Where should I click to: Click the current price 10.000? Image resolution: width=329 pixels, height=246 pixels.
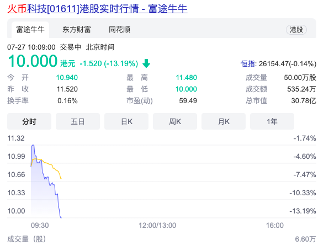pyautogui.click(x=33, y=61)
